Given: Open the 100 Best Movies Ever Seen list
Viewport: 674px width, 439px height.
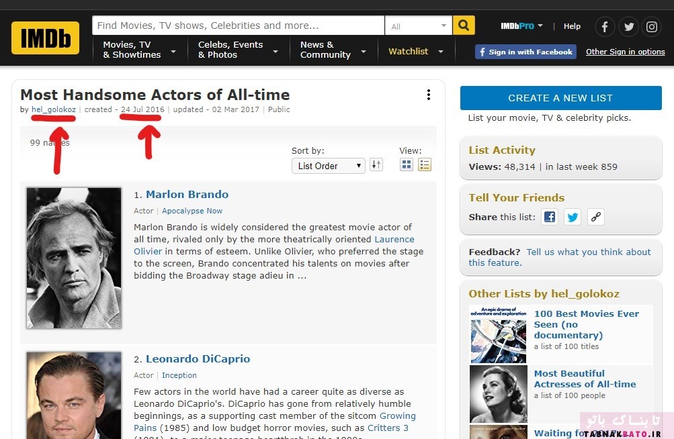Looking at the screenshot, I should 587,324.
